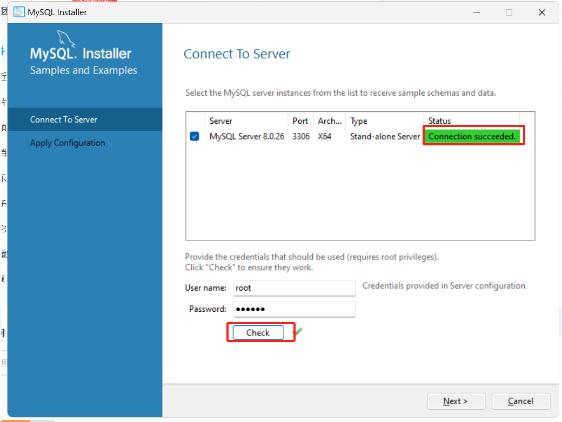The image size is (562, 422).
Task: Click the Port column header
Action: (x=300, y=121)
